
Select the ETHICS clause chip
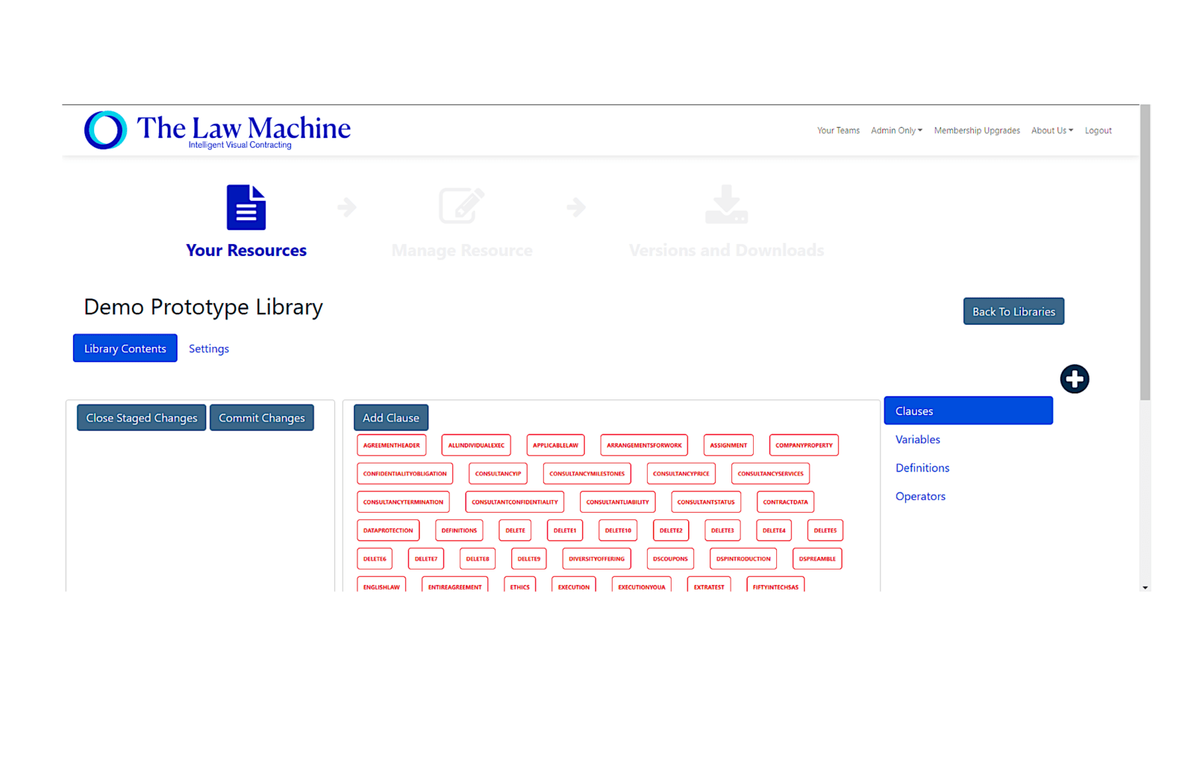click(519, 587)
